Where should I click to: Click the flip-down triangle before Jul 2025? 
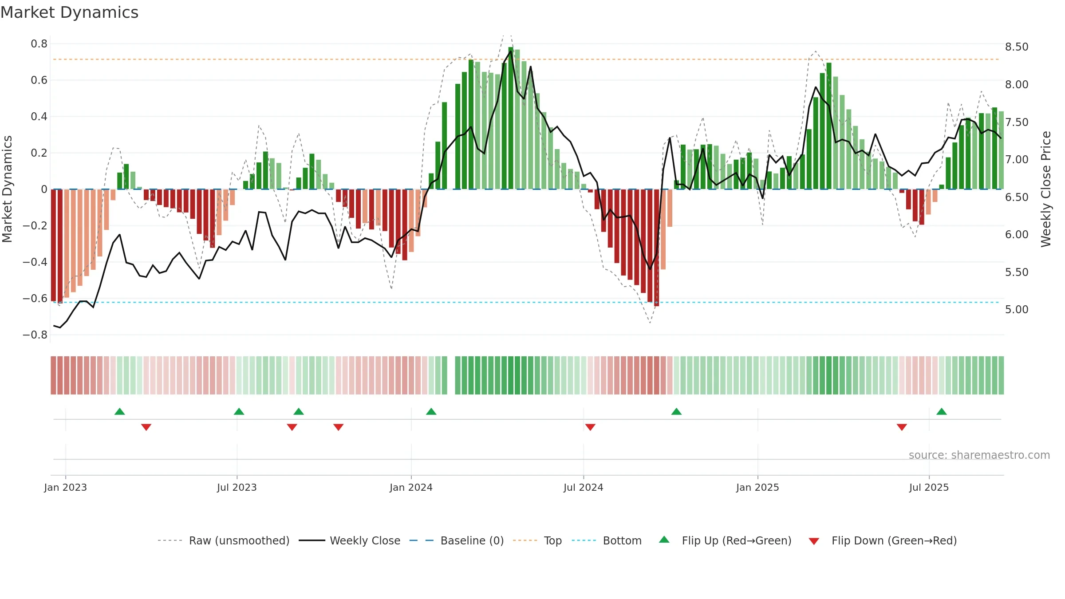(902, 427)
